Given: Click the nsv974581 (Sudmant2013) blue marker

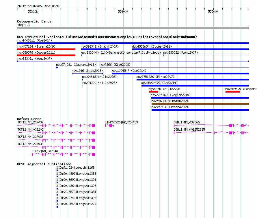Looking at the screenshot, I should [57, 67].
